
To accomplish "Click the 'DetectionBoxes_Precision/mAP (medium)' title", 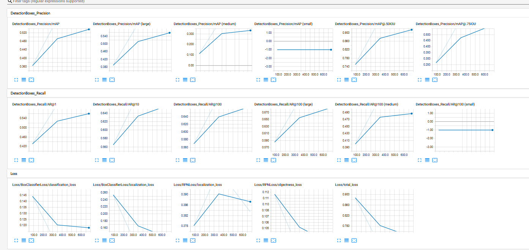I will coord(205,24).
